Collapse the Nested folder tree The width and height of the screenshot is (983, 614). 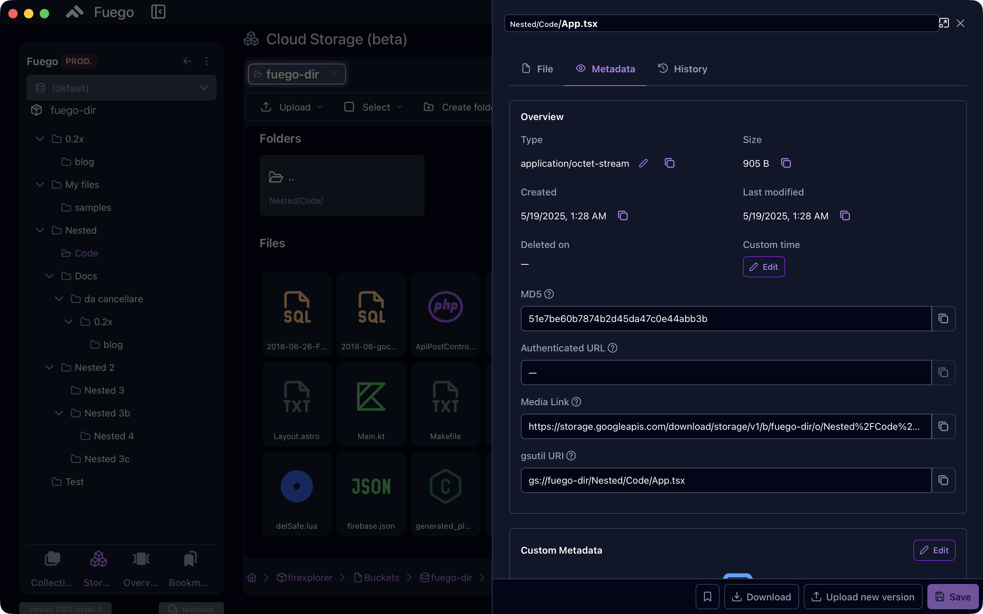click(40, 230)
